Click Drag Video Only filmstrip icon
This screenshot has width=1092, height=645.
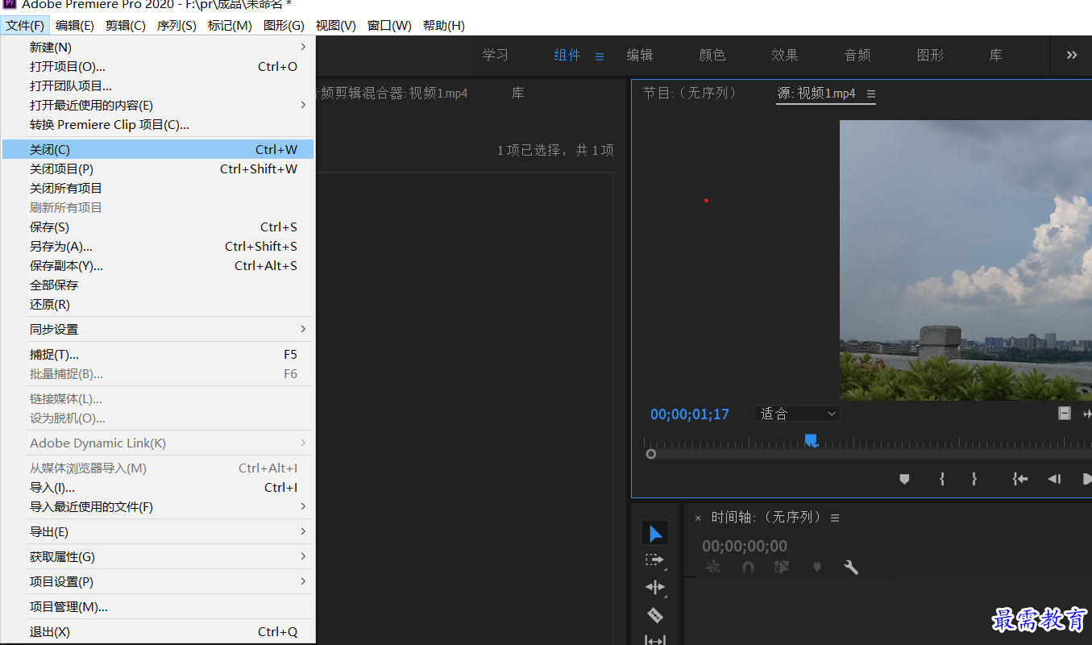click(x=1065, y=414)
